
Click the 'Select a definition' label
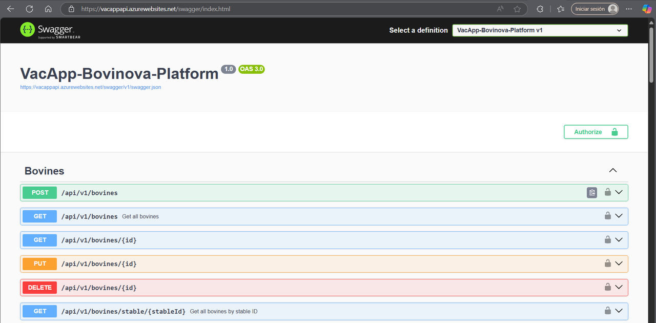(x=418, y=30)
